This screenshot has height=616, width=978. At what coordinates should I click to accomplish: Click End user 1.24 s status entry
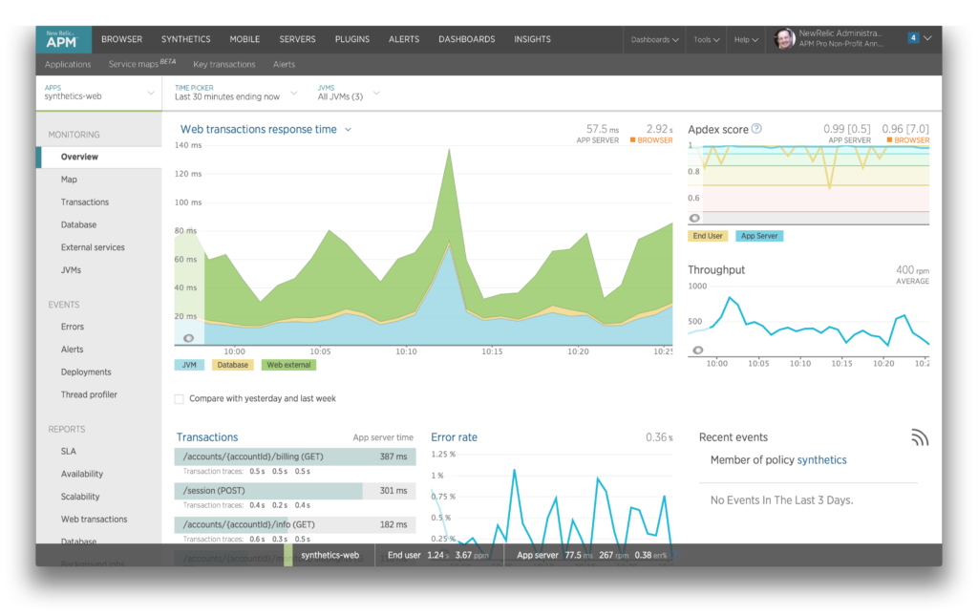pos(437,555)
